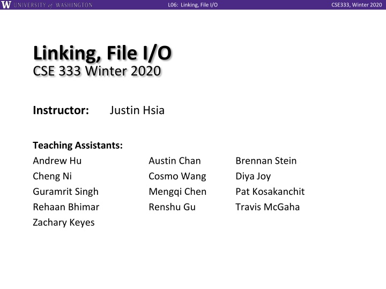Select the subtitle 'CSE 333 Winter 2020'
Image resolution: width=386 pixels, height=289 pixels.
(96, 71)
